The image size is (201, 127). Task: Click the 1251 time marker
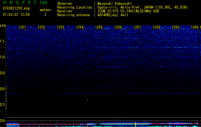click(x=22, y=27)
